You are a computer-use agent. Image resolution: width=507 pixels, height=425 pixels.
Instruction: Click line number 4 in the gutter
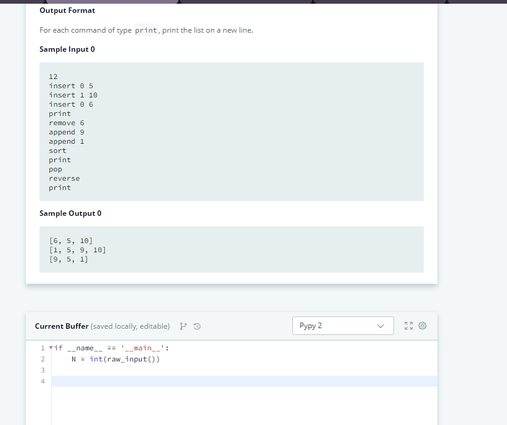[x=43, y=381]
